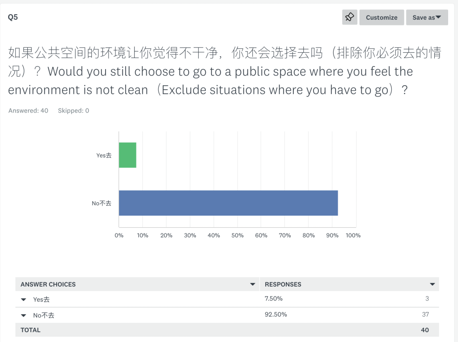458x342 pixels.
Task: Open the Responses column sort arrow
Action: pos(433,284)
